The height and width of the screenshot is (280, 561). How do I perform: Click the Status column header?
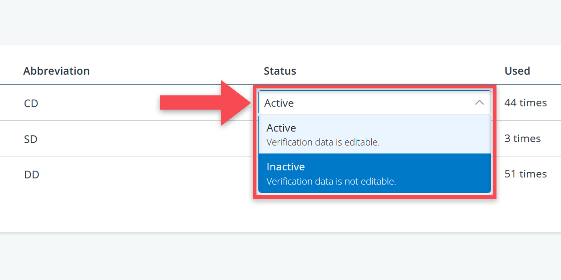(280, 71)
